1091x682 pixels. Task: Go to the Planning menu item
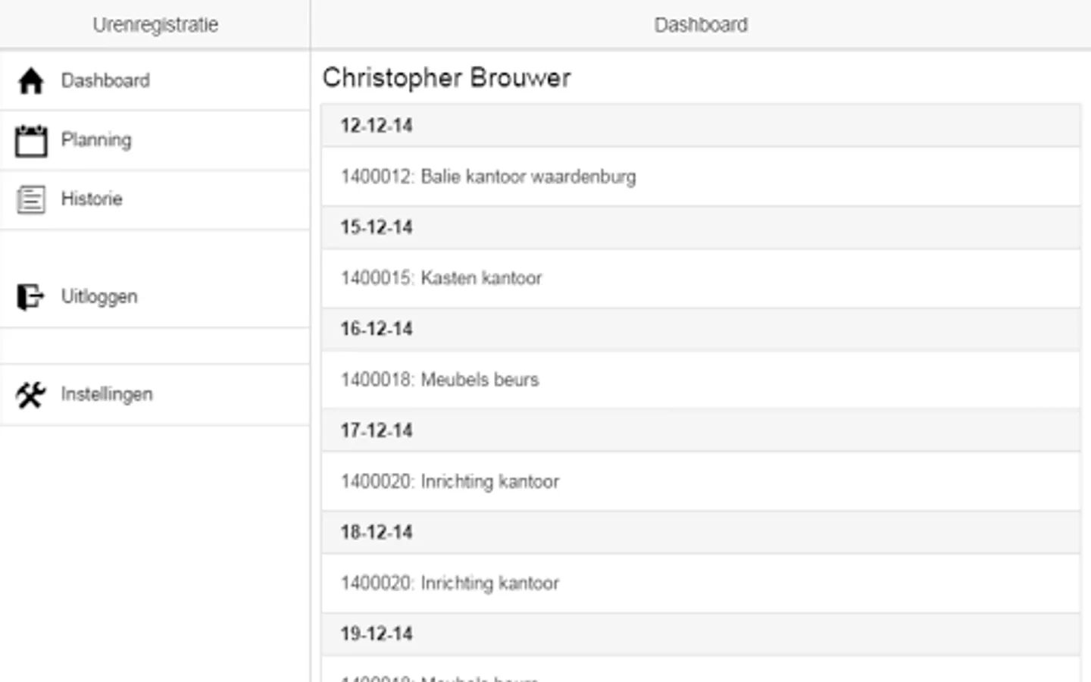(96, 140)
